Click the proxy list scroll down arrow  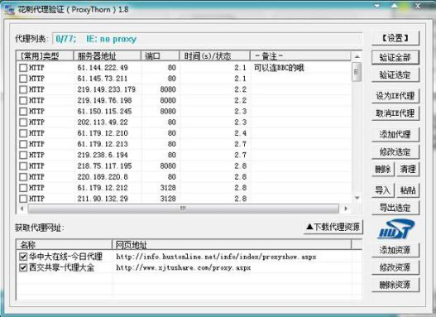point(357,198)
